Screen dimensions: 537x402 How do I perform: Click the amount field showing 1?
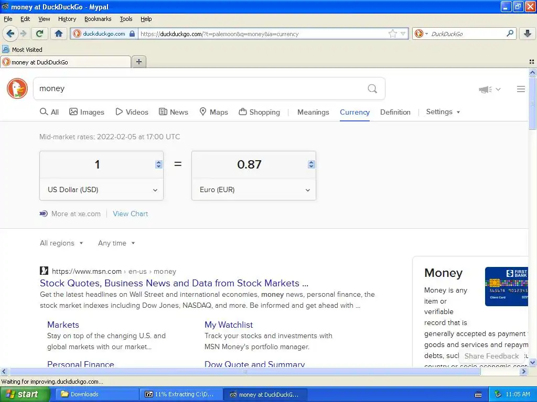point(97,164)
